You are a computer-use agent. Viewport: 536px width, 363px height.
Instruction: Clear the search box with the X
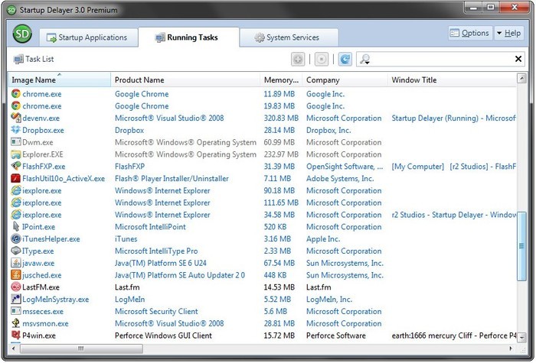tap(518, 59)
